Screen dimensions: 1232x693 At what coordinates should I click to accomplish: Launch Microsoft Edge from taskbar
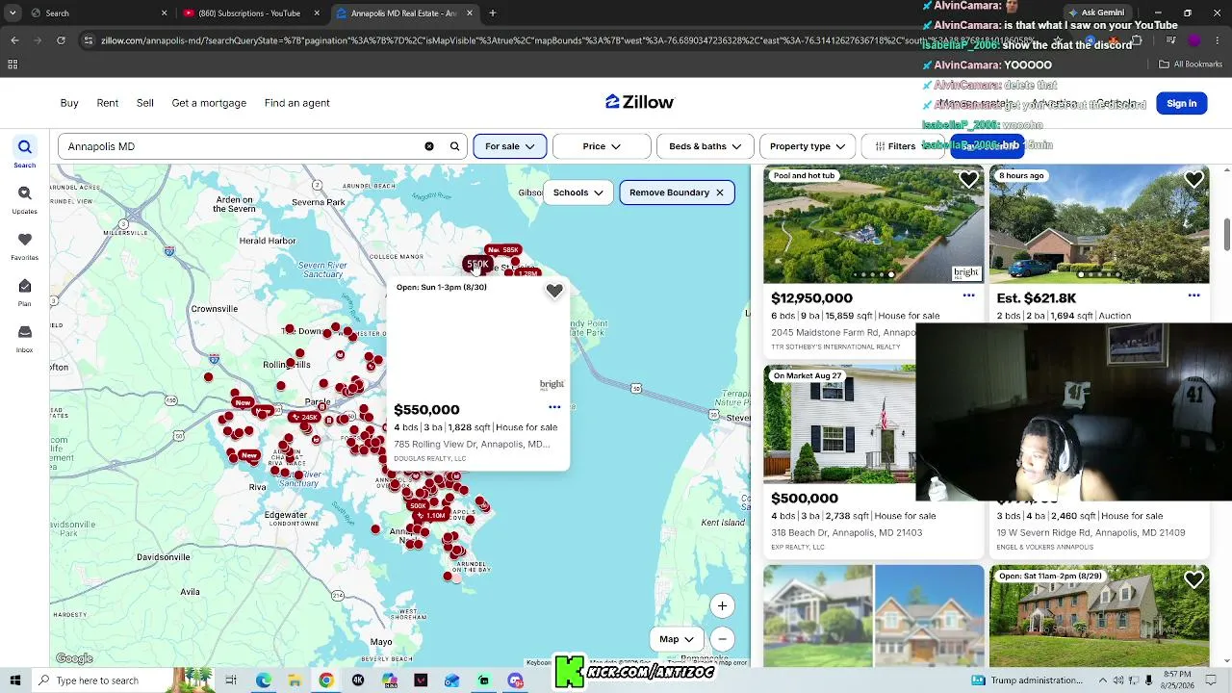263,680
